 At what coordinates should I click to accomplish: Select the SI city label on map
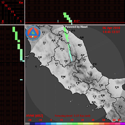point(44,43)
